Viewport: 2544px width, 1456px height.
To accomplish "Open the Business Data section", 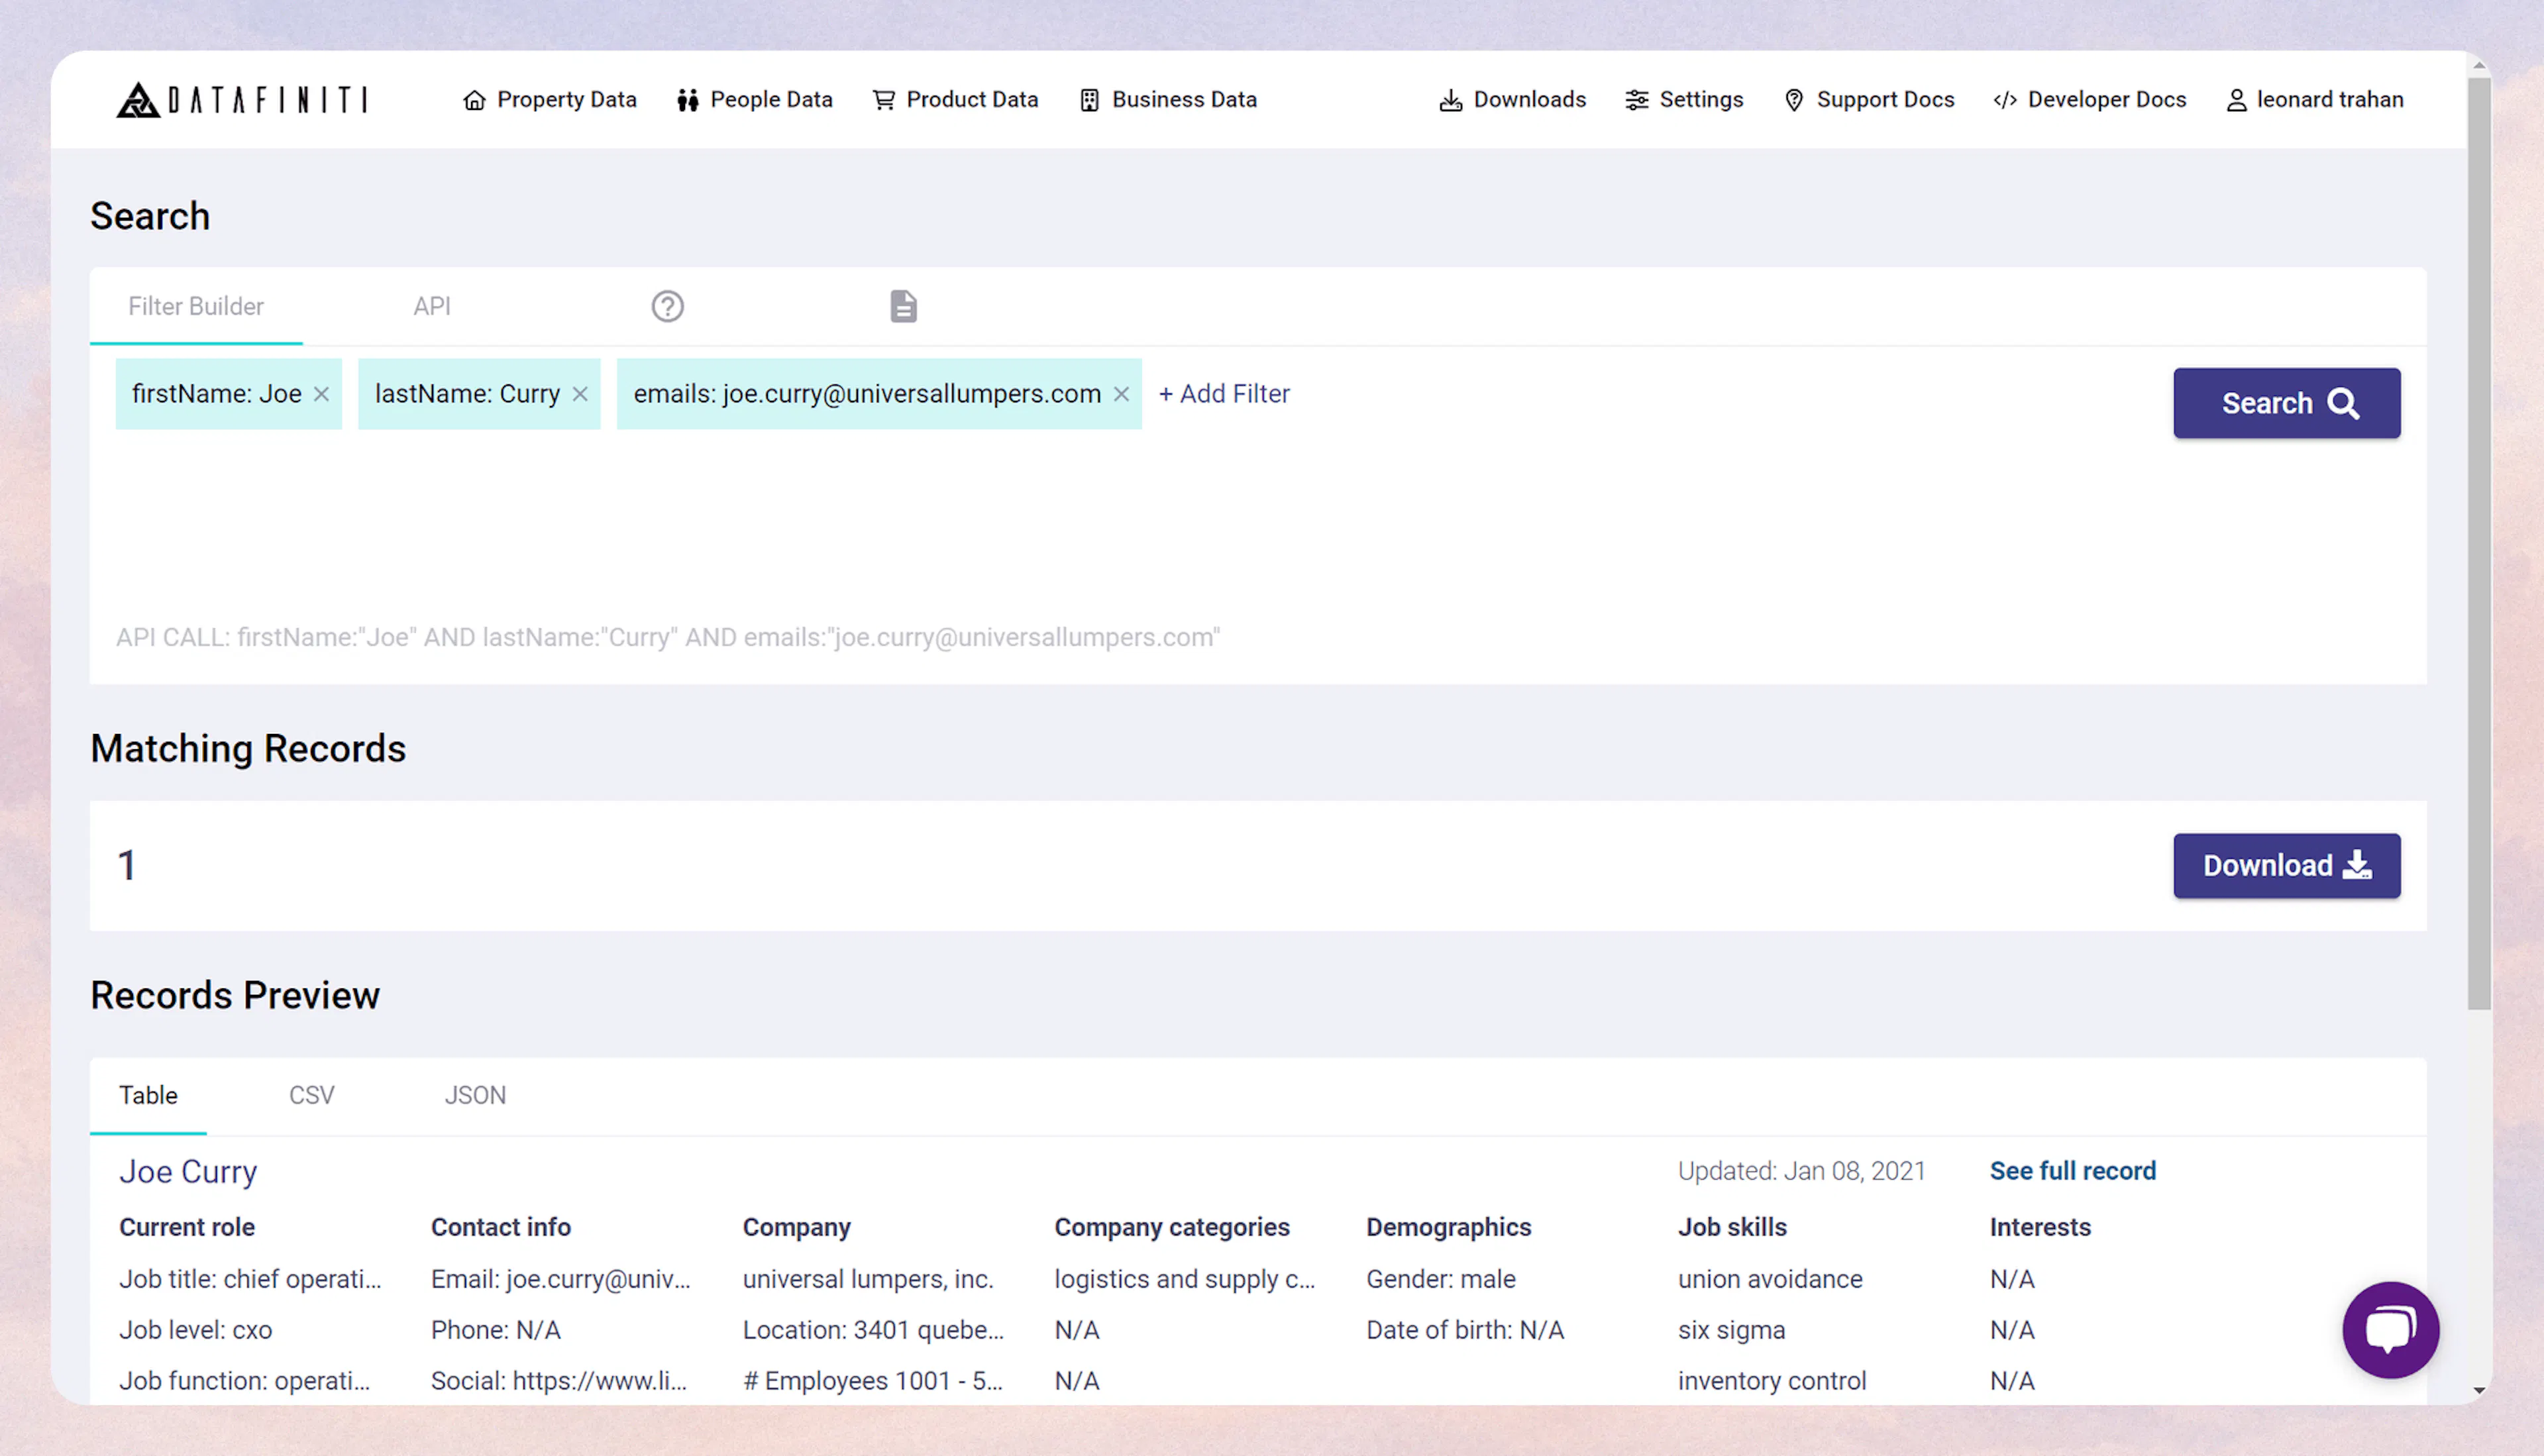I will (1167, 99).
